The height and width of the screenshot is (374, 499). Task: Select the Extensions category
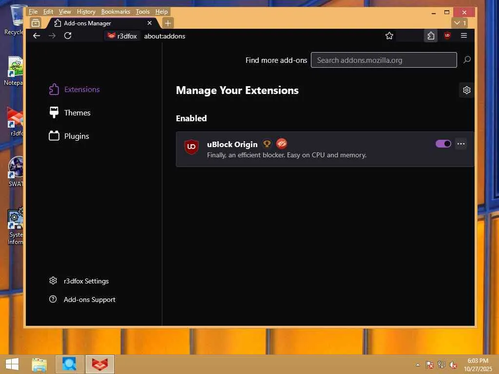coord(75,90)
